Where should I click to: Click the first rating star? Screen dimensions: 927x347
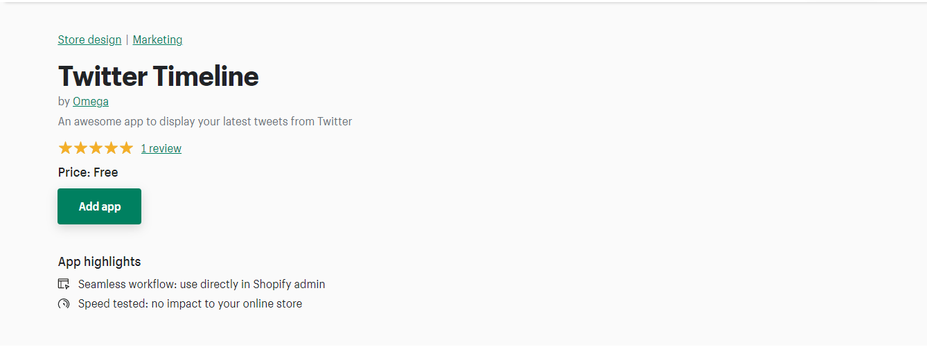65,148
